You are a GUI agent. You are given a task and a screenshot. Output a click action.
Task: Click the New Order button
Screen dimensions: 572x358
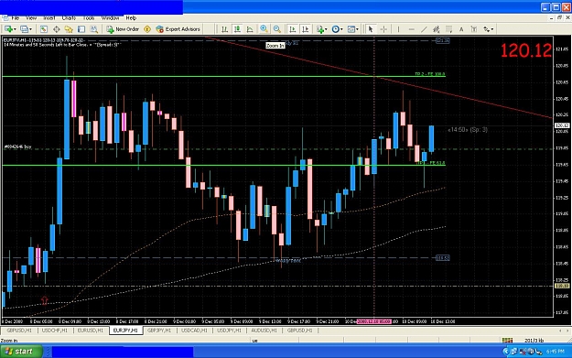click(123, 29)
